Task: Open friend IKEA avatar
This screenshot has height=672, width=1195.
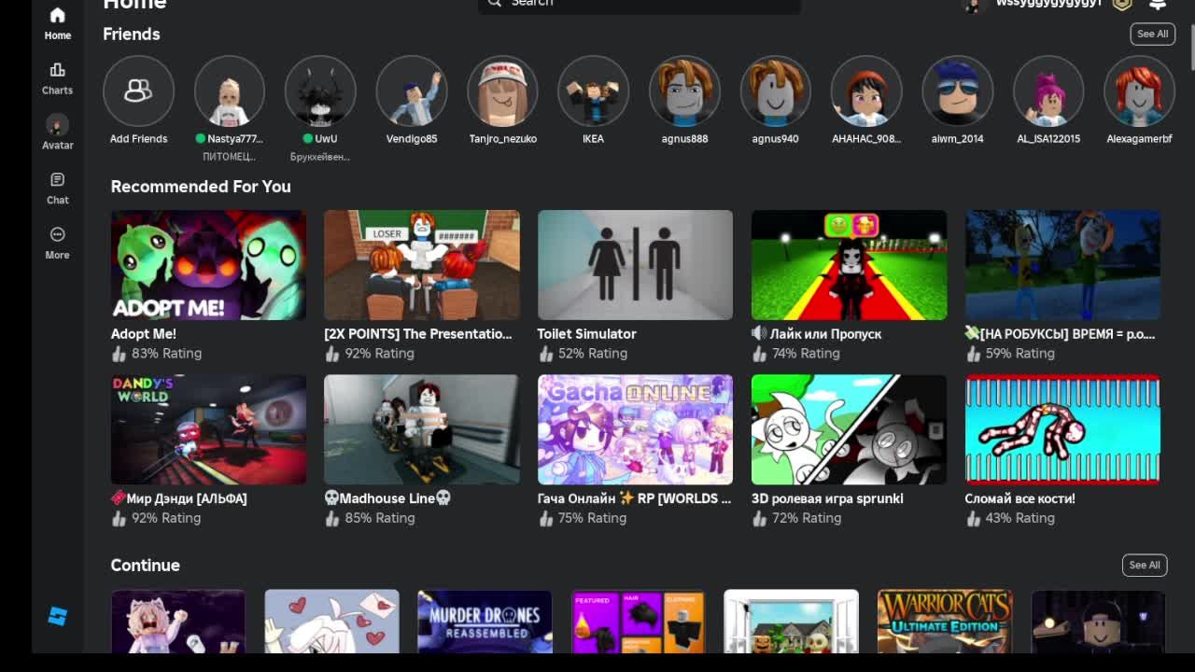Action: click(x=593, y=91)
